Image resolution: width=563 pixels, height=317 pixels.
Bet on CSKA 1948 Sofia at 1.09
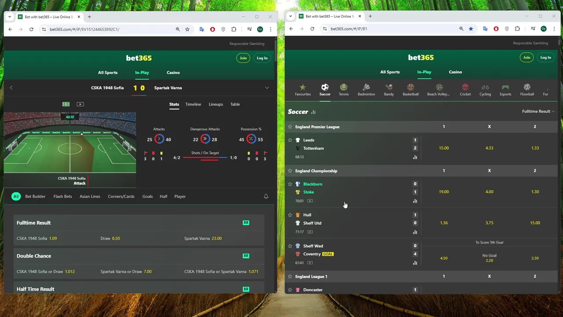click(37, 239)
